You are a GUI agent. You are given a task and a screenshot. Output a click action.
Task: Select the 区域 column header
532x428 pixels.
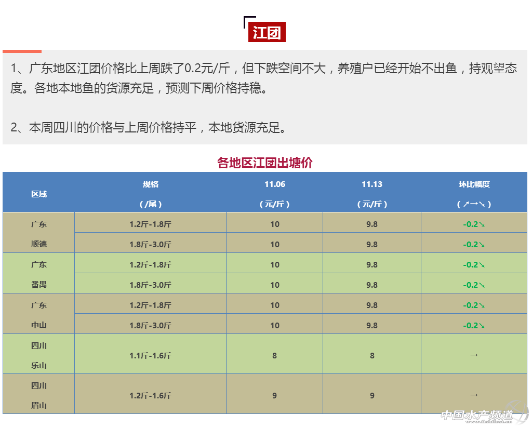(x=38, y=194)
